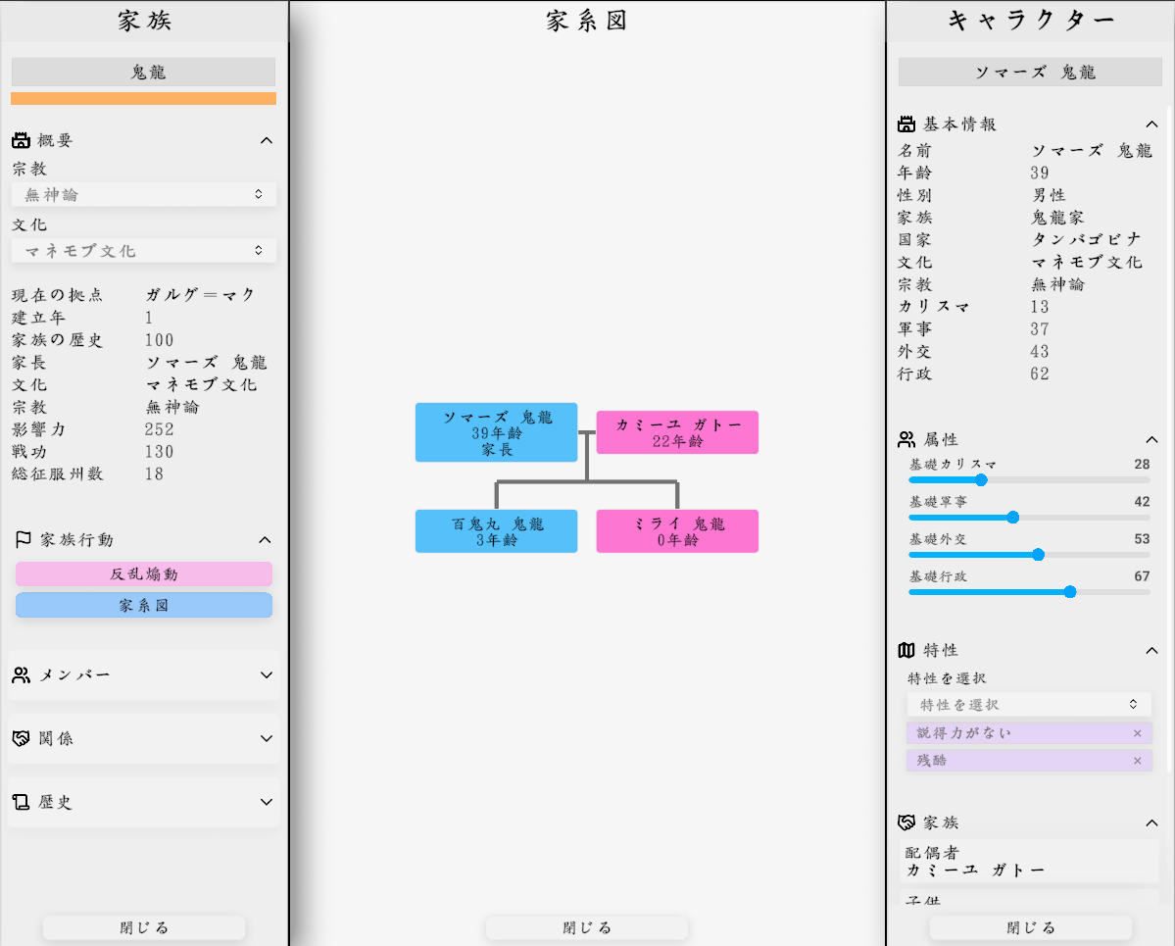Expand the メンバー section chevron

(x=267, y=674)
